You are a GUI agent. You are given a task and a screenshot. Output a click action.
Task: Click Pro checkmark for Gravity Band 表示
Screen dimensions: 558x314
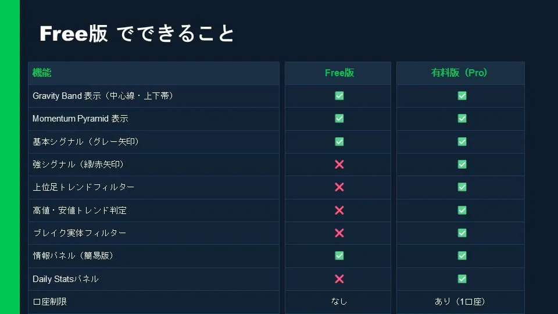pos(462,96)
